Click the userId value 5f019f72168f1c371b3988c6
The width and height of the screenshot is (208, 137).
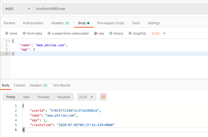pos(74,110)
